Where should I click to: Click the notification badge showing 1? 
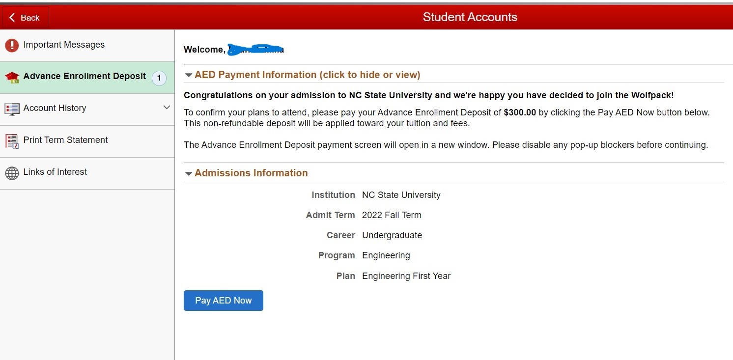point(159,78)
